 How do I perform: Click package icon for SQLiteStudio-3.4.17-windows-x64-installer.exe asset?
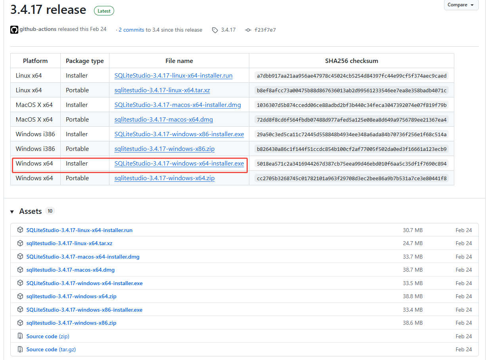[20, 283]
